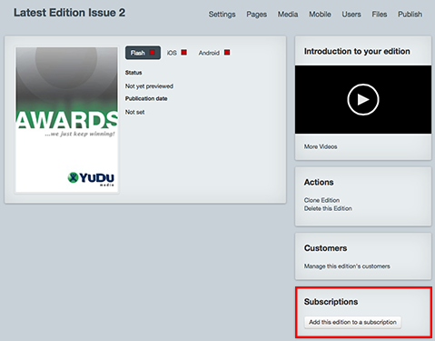Click the Actions heading
Screen dimensions: 435x341
pos(319,182)
